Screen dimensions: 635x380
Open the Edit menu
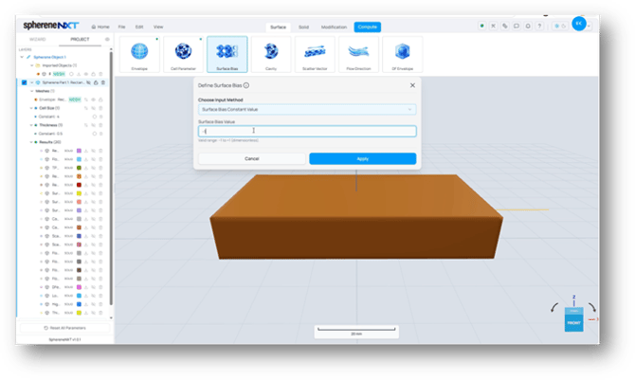tap(139, 27)
